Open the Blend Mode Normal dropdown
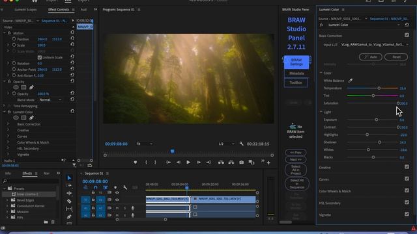 [51, 99]
